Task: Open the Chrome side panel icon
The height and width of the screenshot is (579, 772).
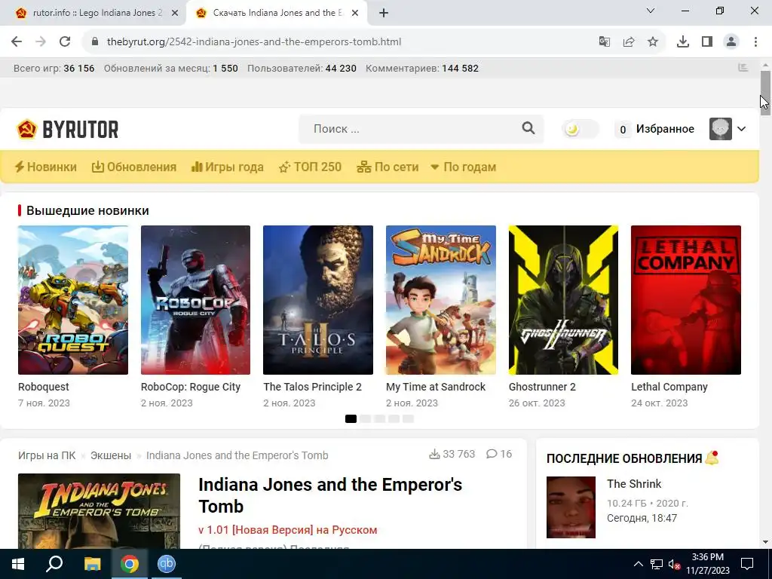Action: [707, 42]
